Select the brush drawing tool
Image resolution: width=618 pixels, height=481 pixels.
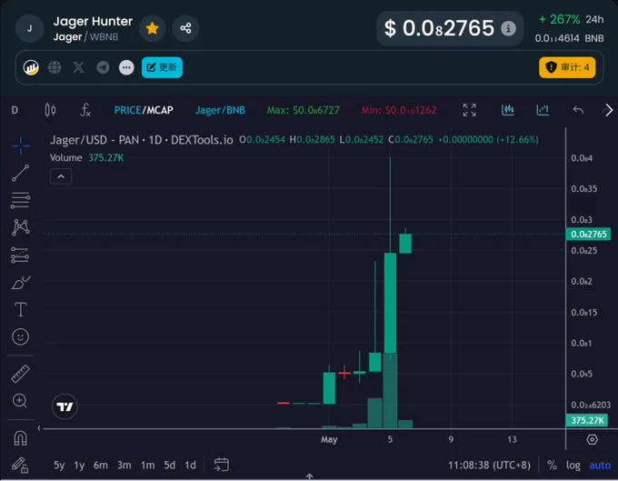21,282
